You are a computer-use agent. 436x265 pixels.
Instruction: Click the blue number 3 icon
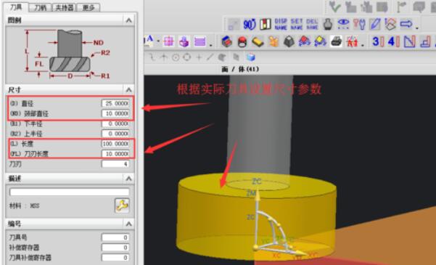[378, 41]
